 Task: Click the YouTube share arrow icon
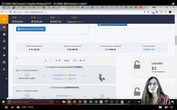(173, 4)
